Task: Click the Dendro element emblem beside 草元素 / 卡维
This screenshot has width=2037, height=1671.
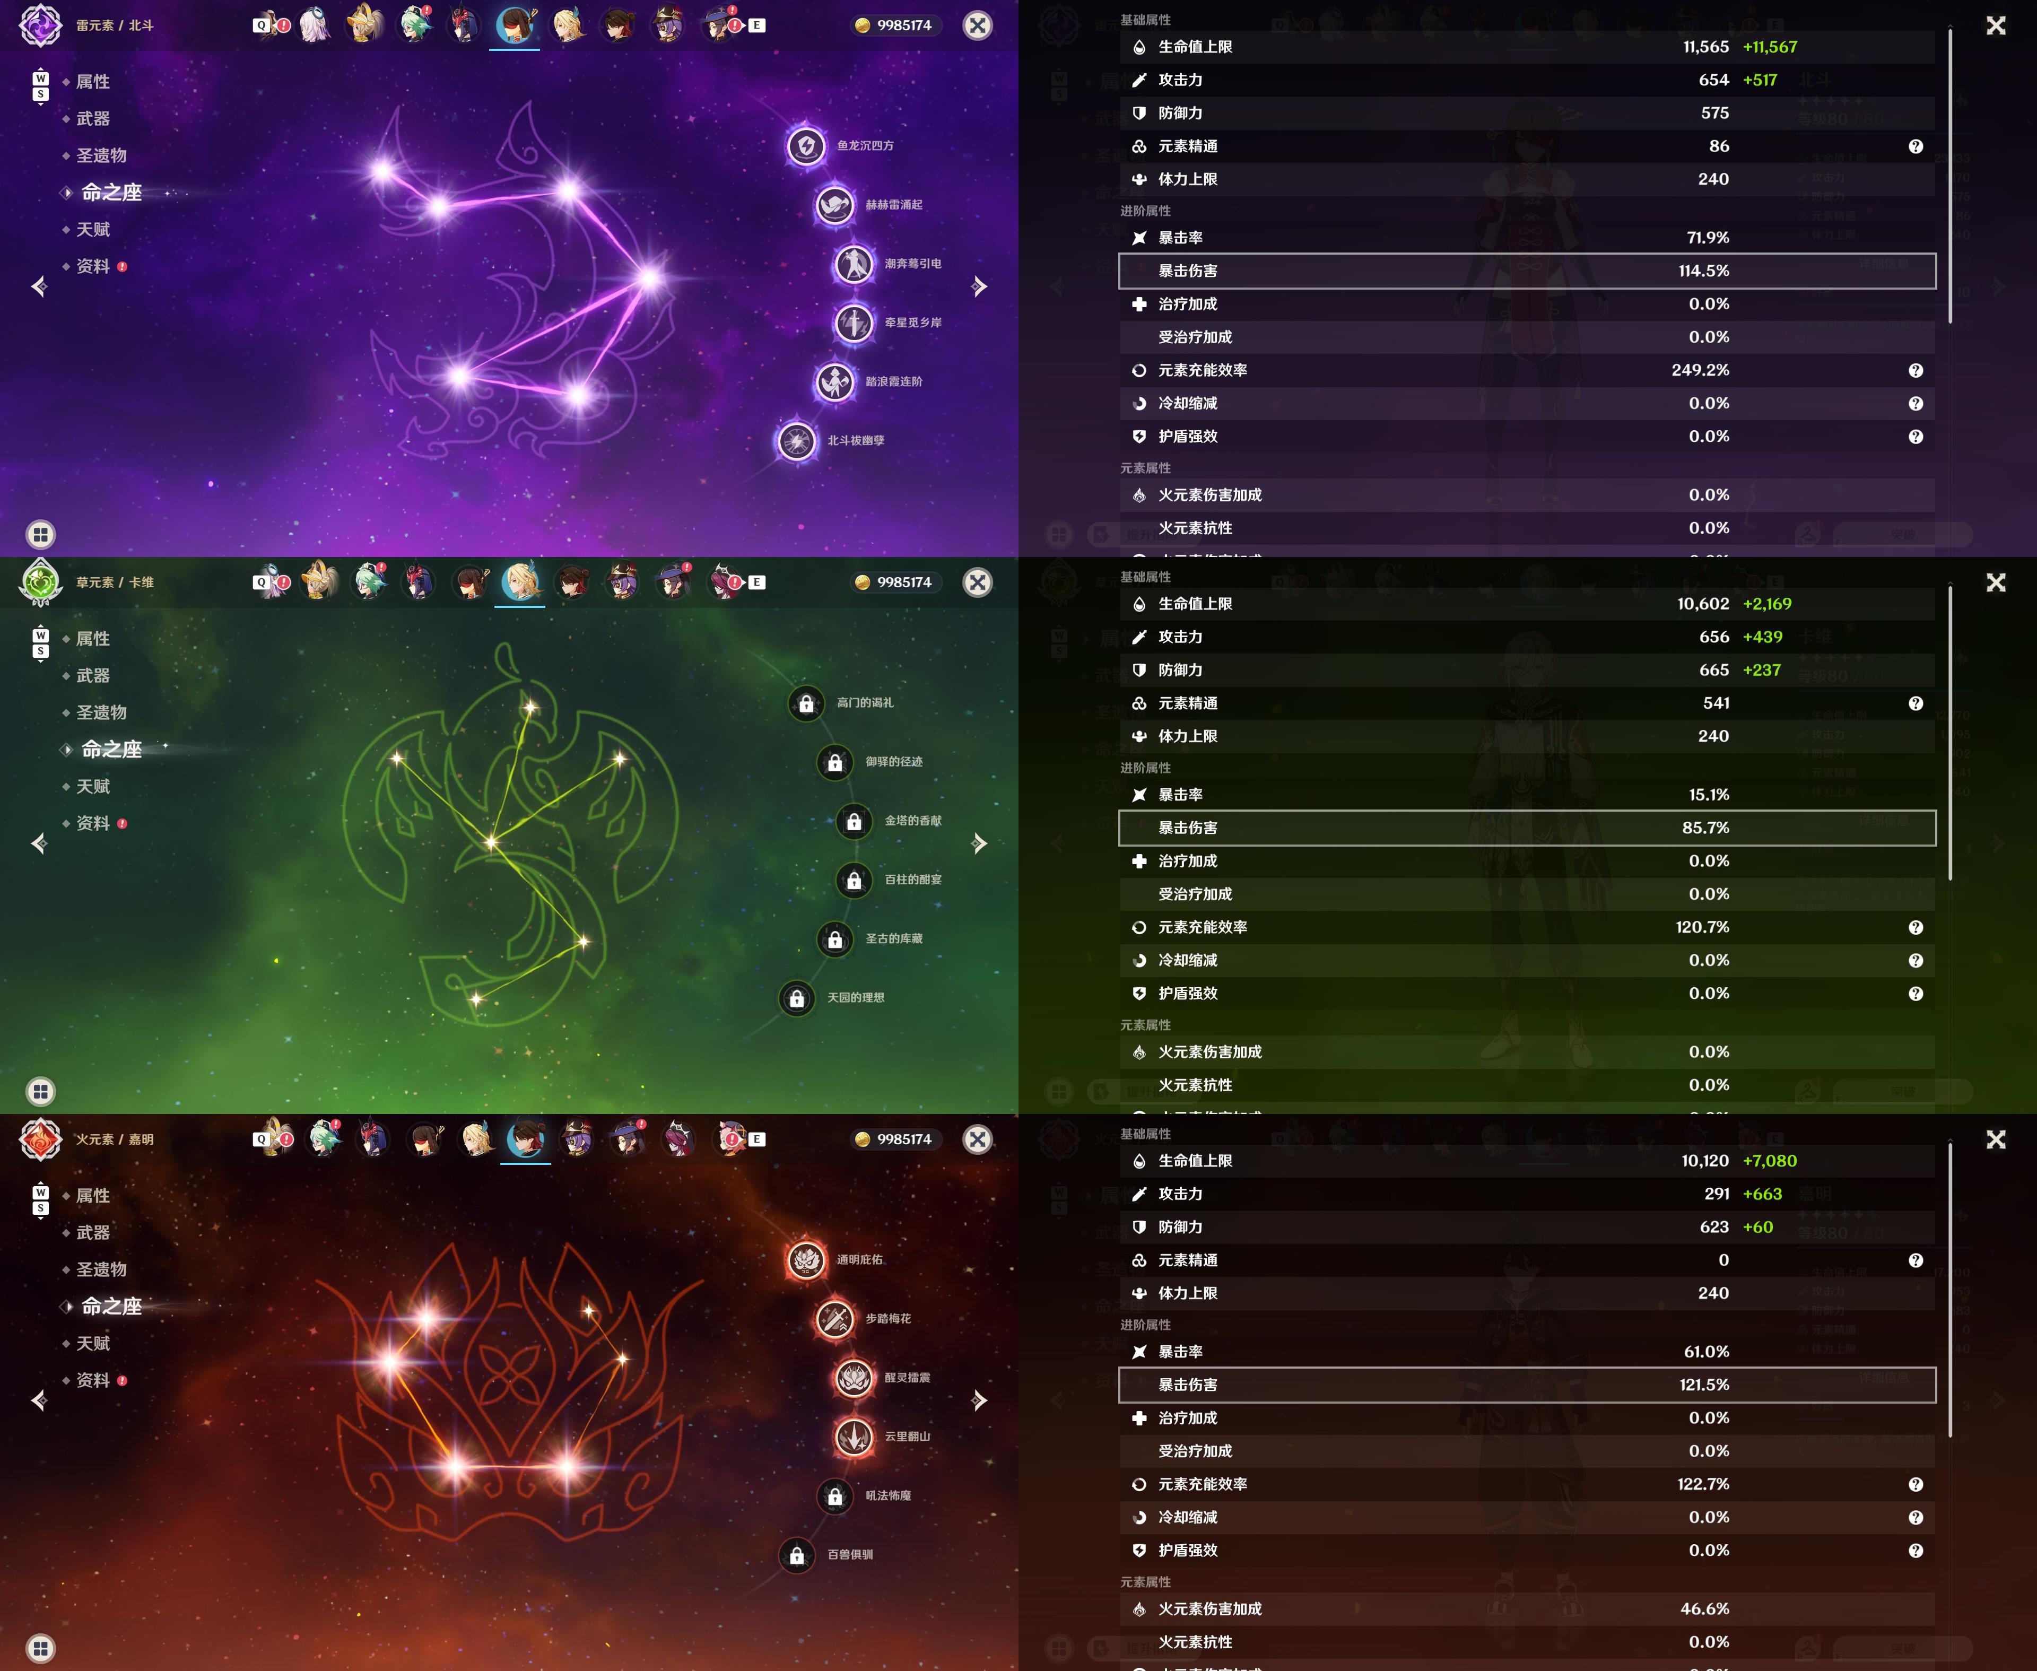Action: (40, 582)
